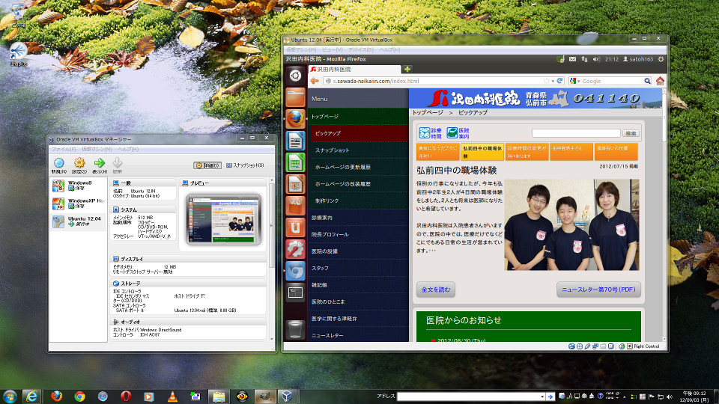Click the VM preview thumbnail
The height and width of the screenshot is (404, 719).
223,219
